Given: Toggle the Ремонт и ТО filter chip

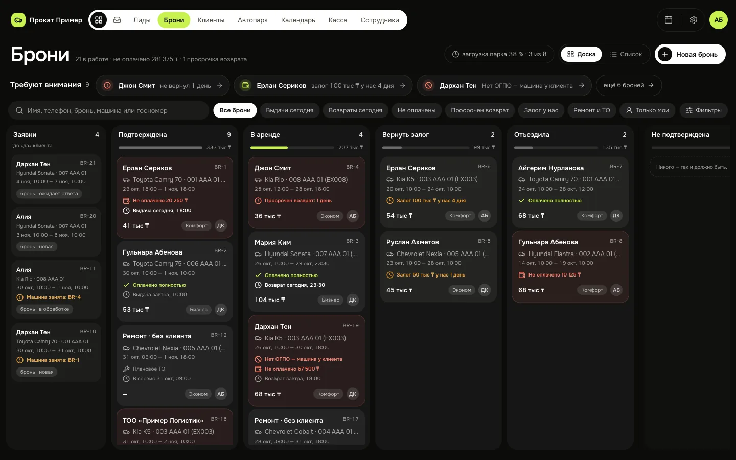Looking at the screenshot, I should click(592, 110).
